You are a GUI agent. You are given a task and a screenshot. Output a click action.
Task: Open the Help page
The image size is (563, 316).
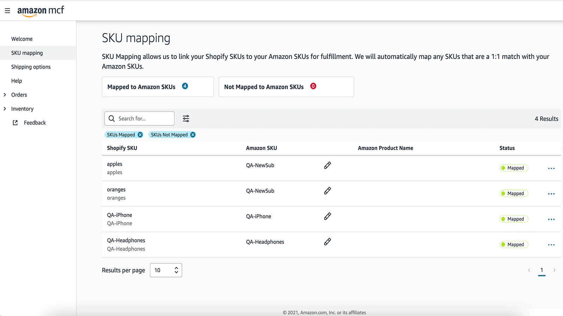[x=17, y=81]
